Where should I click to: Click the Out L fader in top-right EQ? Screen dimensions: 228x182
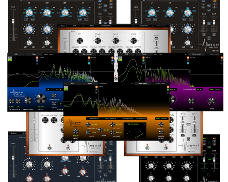tap(204, 22)
